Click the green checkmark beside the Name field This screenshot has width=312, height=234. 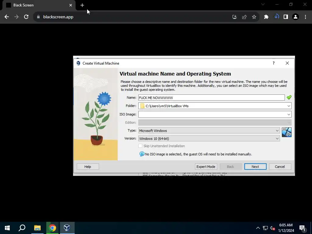coord(289,97)
